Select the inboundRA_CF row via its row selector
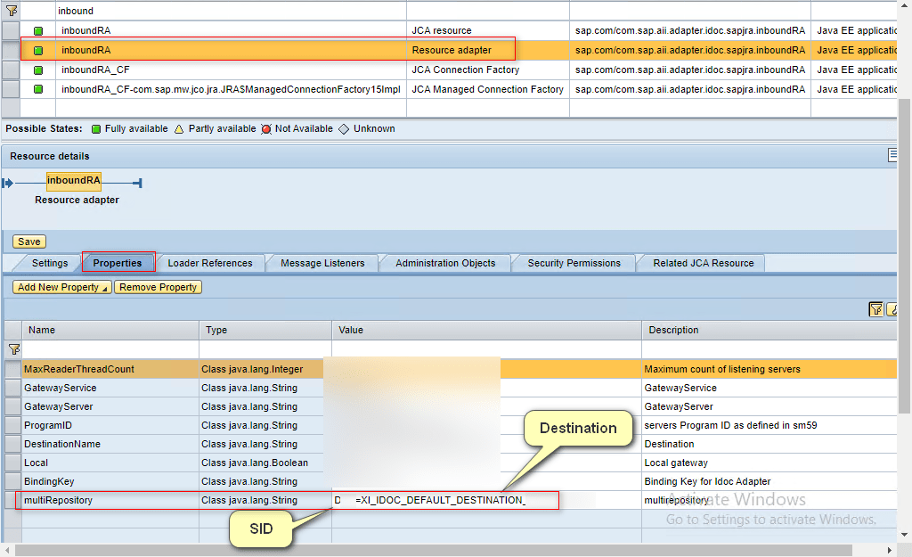The width and height of the screenshot is (912, 557). [11, 70]
